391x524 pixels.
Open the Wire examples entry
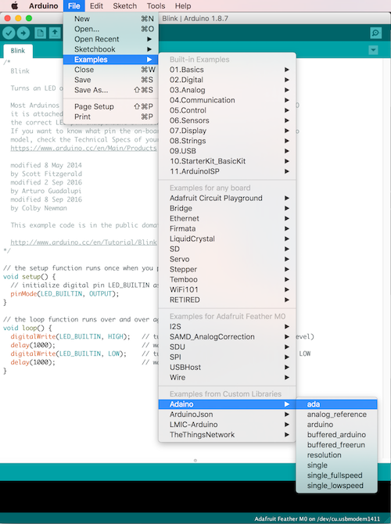[x=228, y=377]
